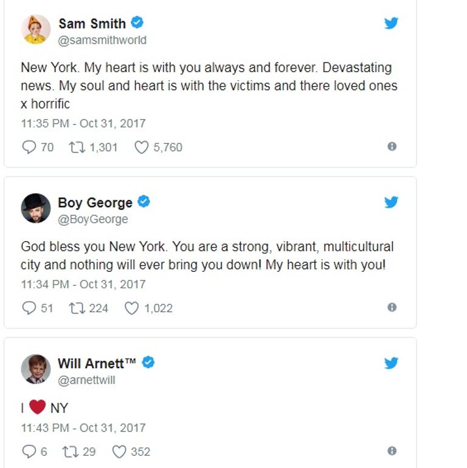This screenshot has height=468, width=467.
Task: Retweet Sam Smith's New York tweet
Action: pyautogui.click(x=78, y=147)
